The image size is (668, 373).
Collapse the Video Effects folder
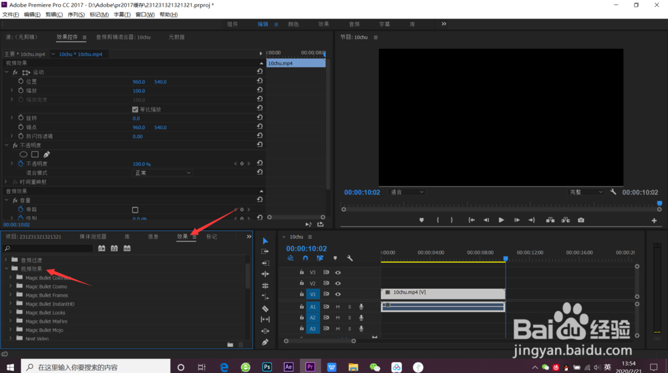point(6,269)
